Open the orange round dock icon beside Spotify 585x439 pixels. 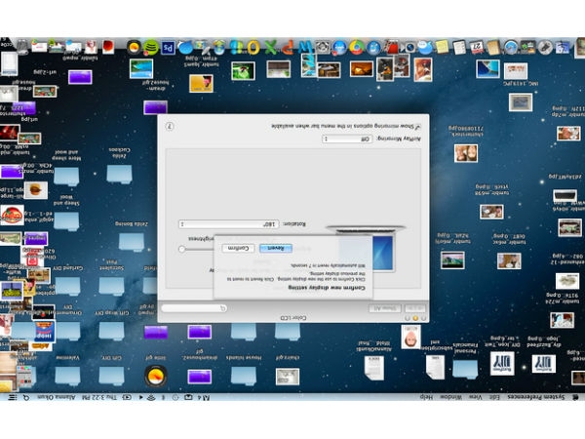point(134,48)
